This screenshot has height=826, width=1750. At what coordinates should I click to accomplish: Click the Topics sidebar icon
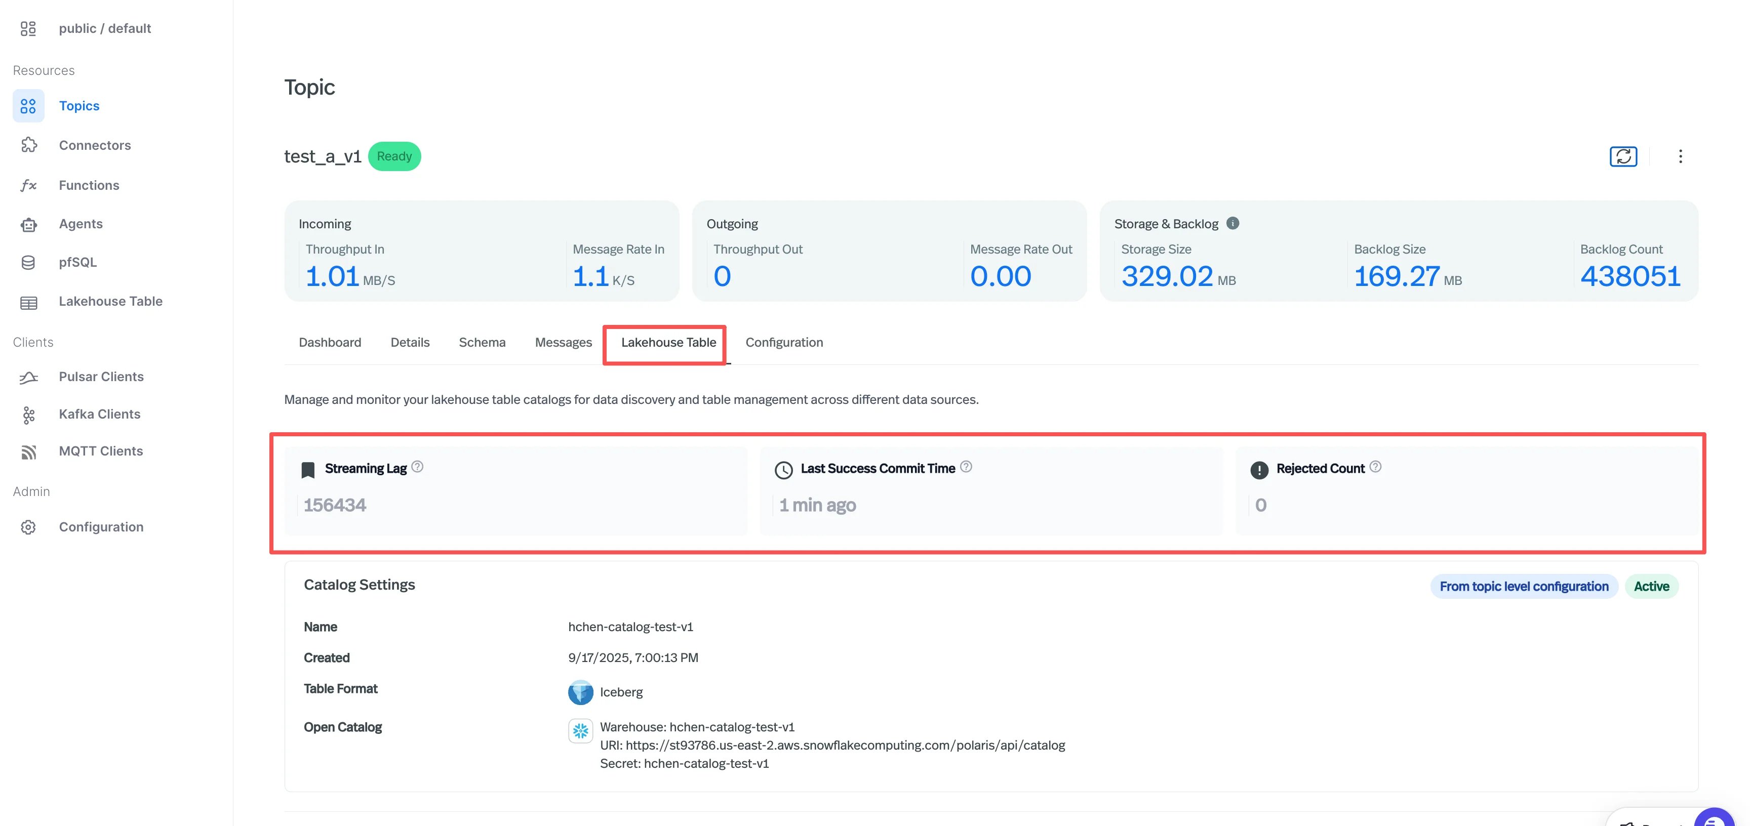tap(28, 106)
